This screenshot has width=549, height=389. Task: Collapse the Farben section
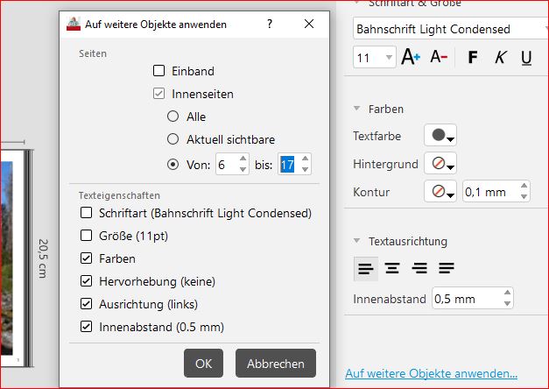pos(357,110)
